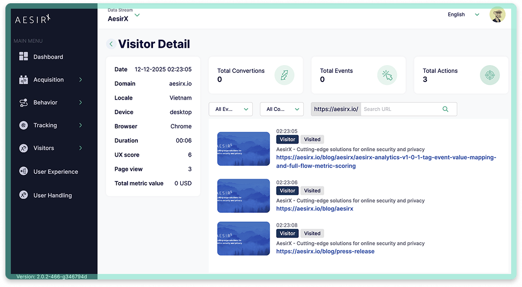Viewport: 522px width, 287px height.
Task: Click the domain value aesirx.io
Action: [x=181, y=84]
